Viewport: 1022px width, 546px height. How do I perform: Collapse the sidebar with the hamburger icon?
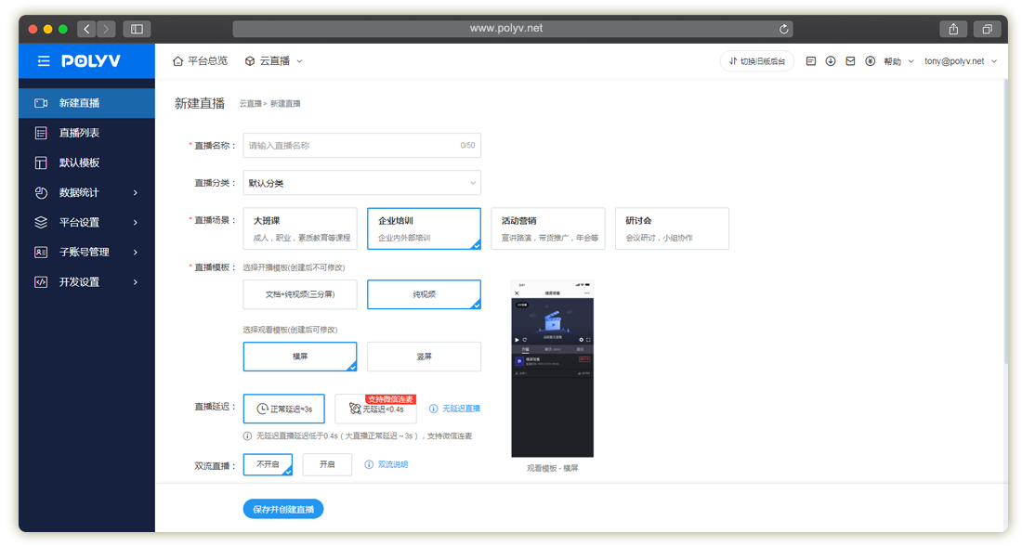coord(44,61)
